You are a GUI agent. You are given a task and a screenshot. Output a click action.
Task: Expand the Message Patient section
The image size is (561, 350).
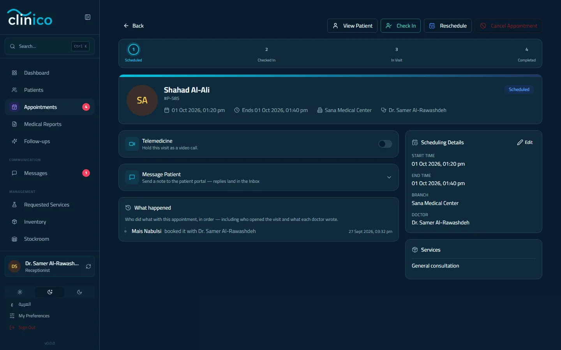pyautogui.click(x=389, y=177)
